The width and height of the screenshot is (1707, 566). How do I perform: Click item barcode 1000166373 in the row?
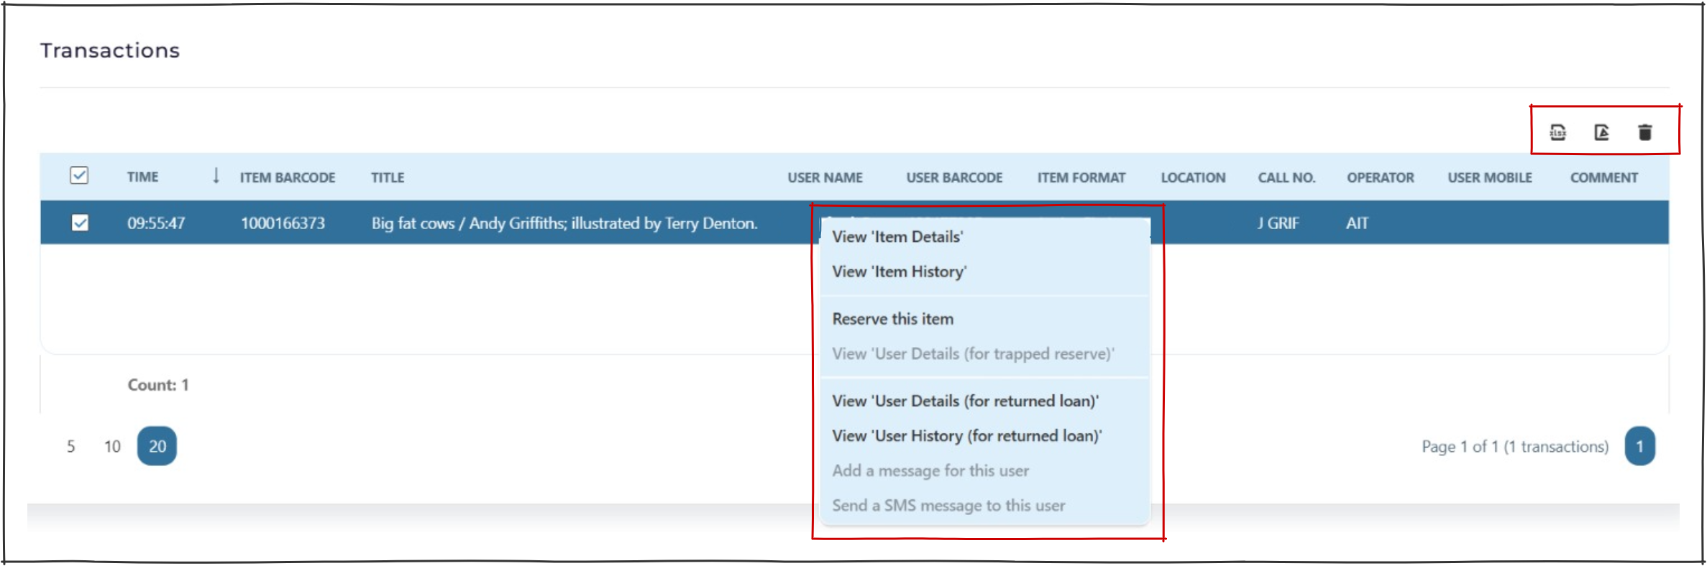[283, 223]
